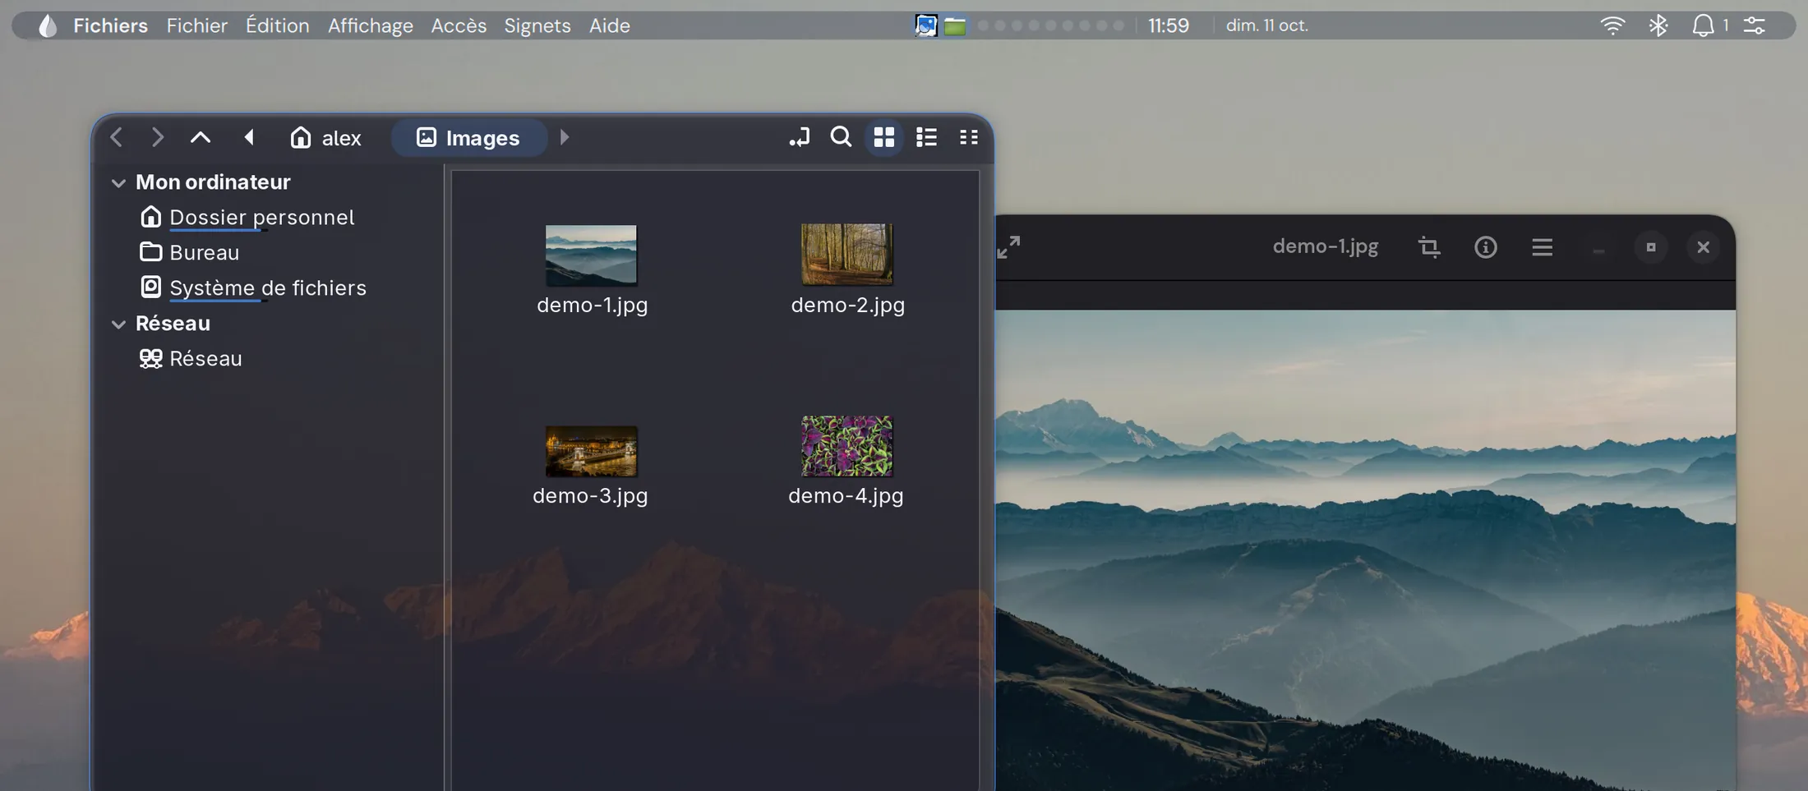Open the alex home breadcrumb

tap(325, 137)
